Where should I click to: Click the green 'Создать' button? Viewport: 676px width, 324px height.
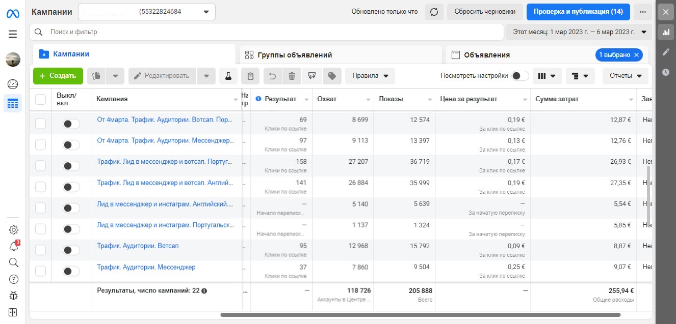(x=58, y=76)
